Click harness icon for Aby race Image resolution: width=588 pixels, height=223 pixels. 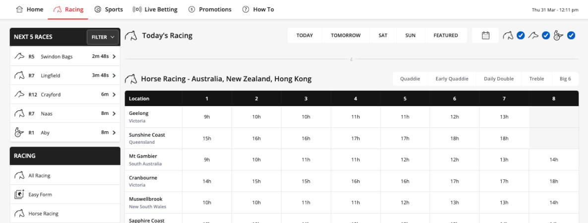[x=19, y=132]
